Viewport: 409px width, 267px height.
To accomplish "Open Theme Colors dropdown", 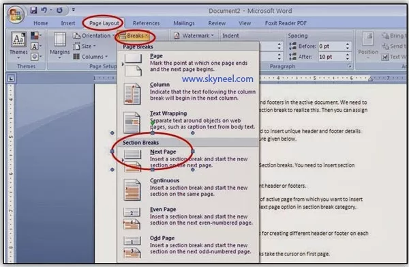I will (x=36, y=36).
